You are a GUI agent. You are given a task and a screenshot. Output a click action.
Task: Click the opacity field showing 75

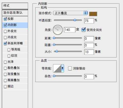(x=89, y=21)
